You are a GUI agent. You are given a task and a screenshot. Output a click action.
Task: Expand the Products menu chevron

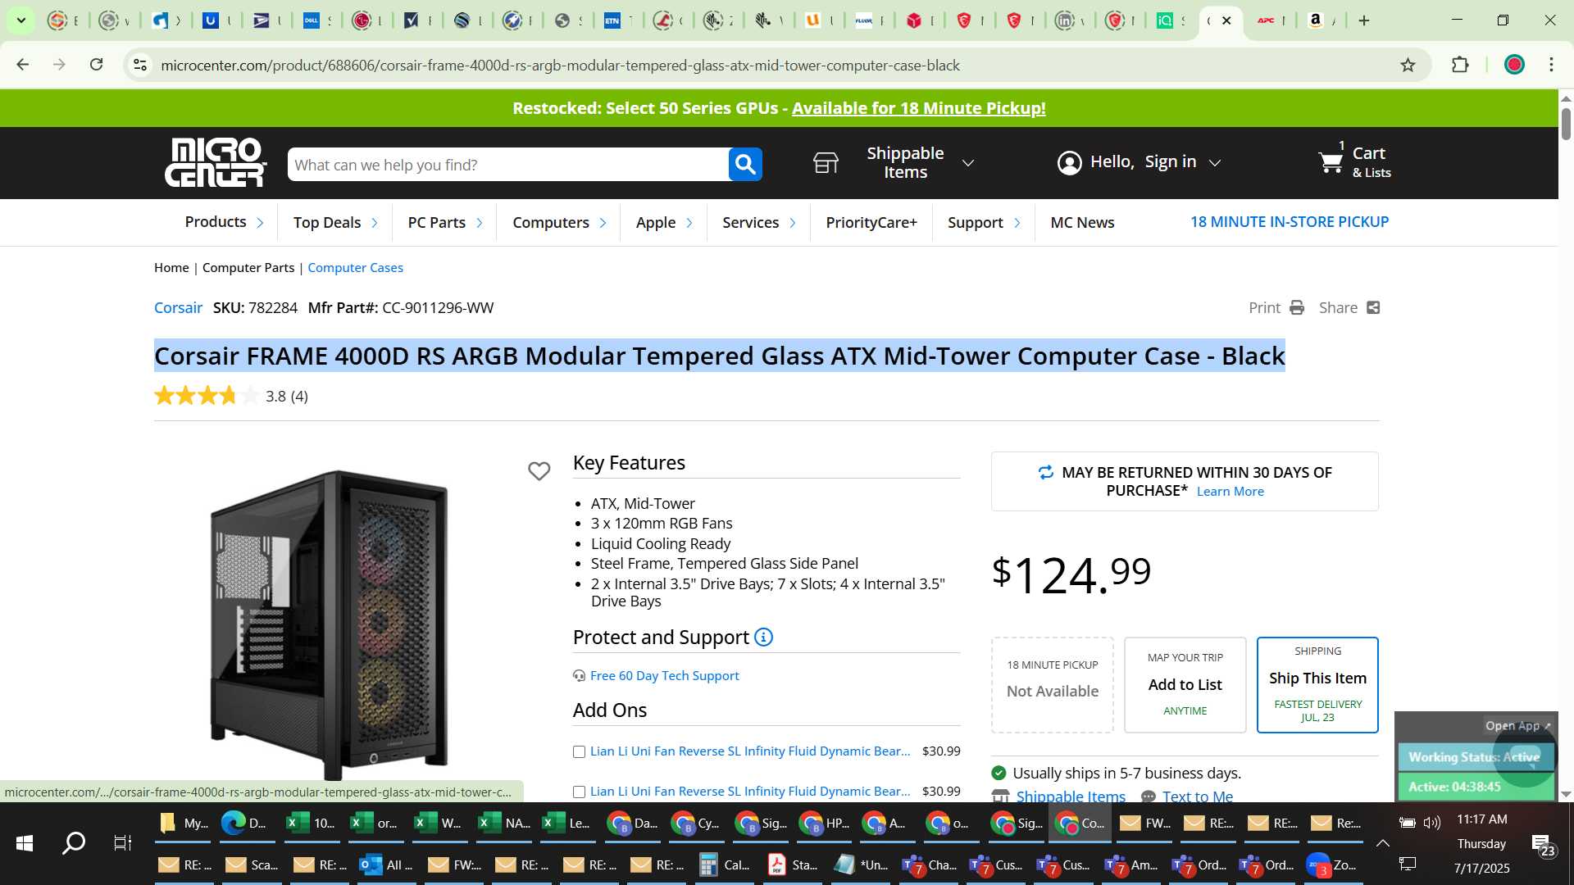[260, 223]
